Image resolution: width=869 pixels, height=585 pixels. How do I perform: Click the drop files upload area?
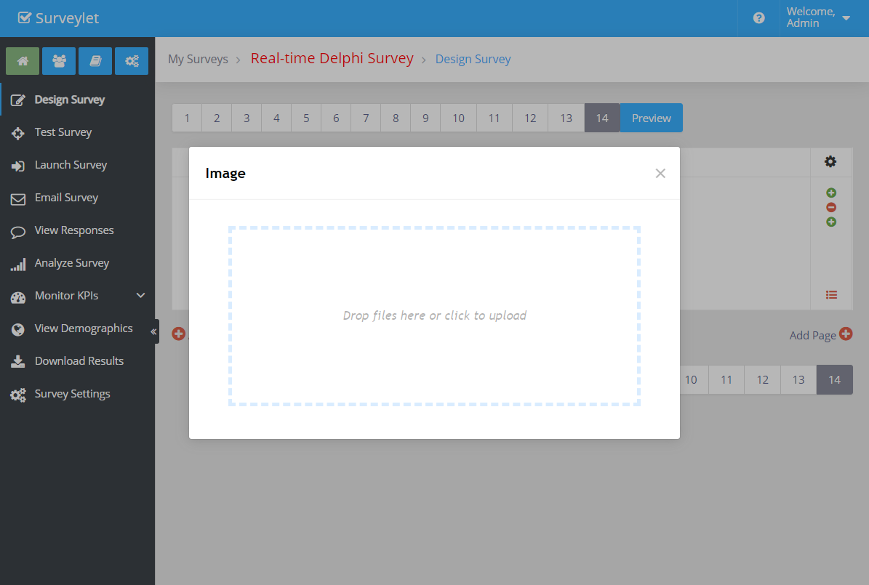coord(435,316)
